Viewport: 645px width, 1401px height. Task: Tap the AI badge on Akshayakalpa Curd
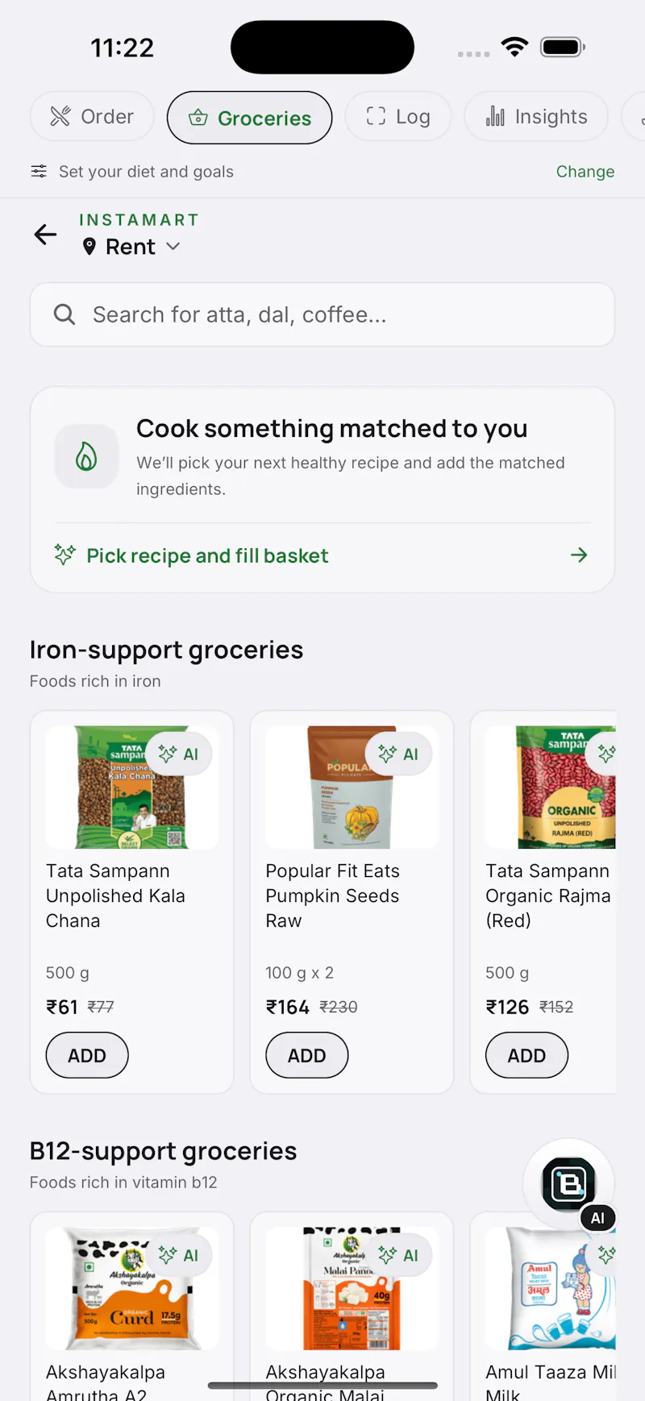(178, 1255)
